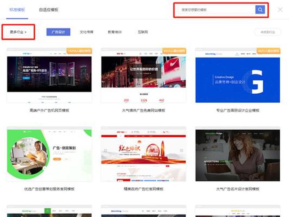
Task: Open the outdoor advertising kiosk template thumbnail
Action: (x=49, y=75)
